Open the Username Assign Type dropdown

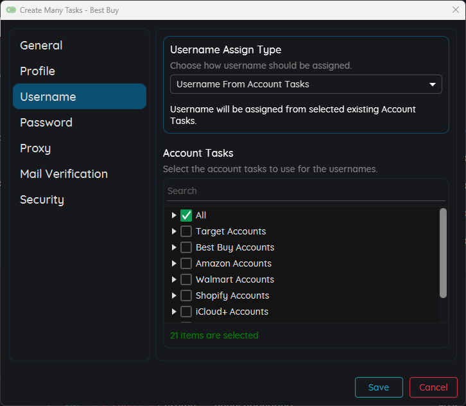point(306,84)
